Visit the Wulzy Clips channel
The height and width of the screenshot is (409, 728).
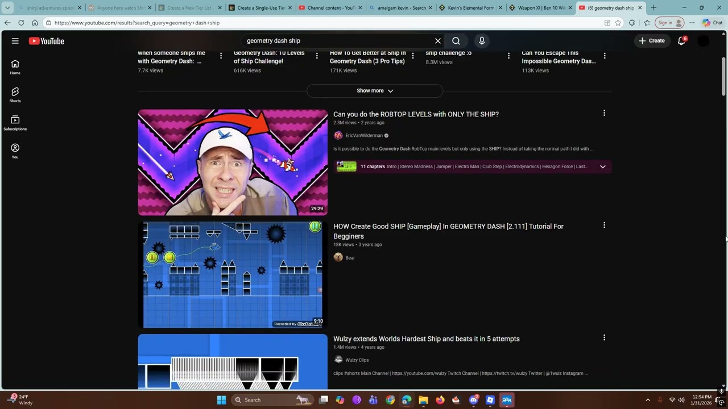(x=357, y=360)
